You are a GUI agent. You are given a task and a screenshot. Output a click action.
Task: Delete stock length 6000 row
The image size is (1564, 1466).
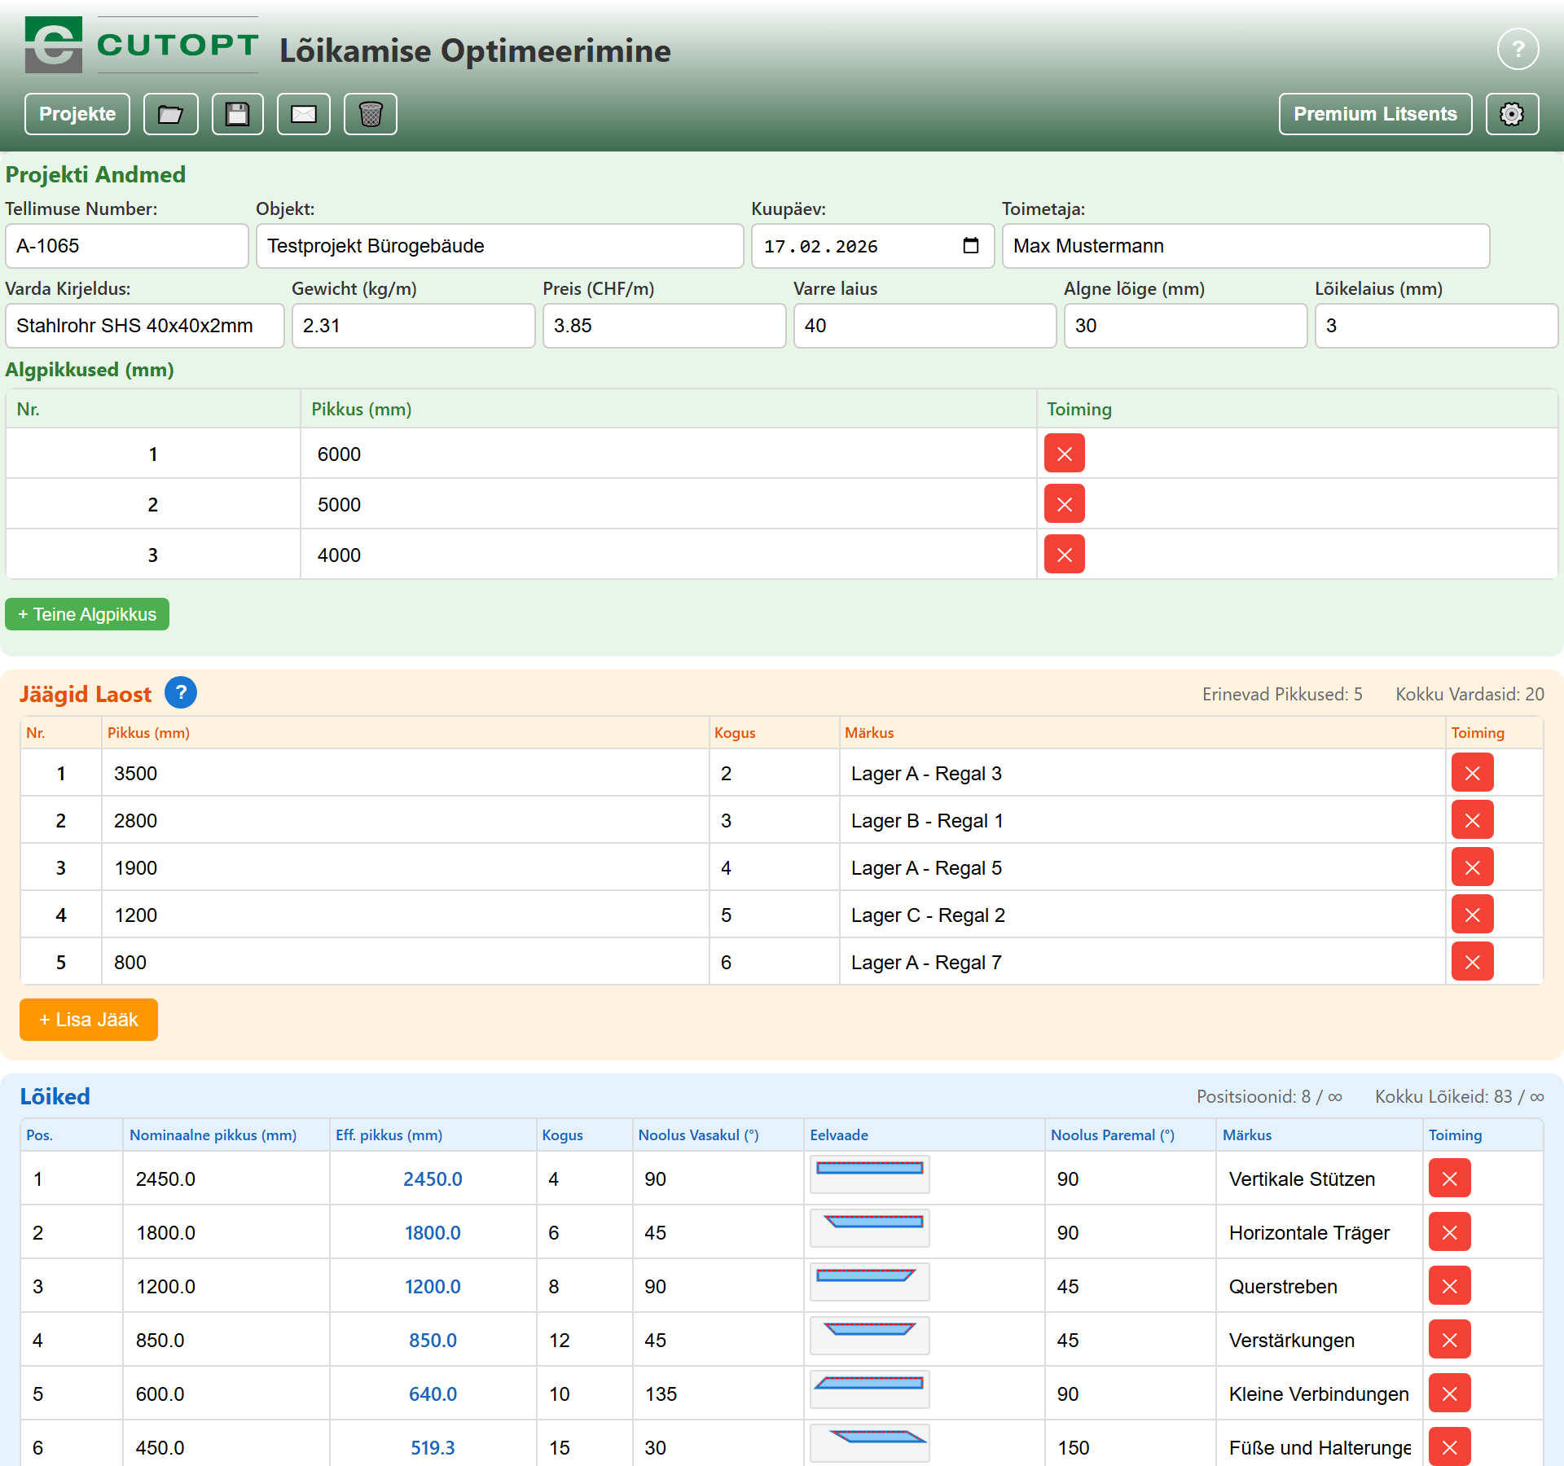[x=1064, y=454]
